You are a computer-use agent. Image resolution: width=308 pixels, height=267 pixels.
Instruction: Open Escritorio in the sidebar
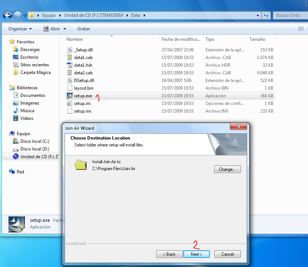pos(29,57)
